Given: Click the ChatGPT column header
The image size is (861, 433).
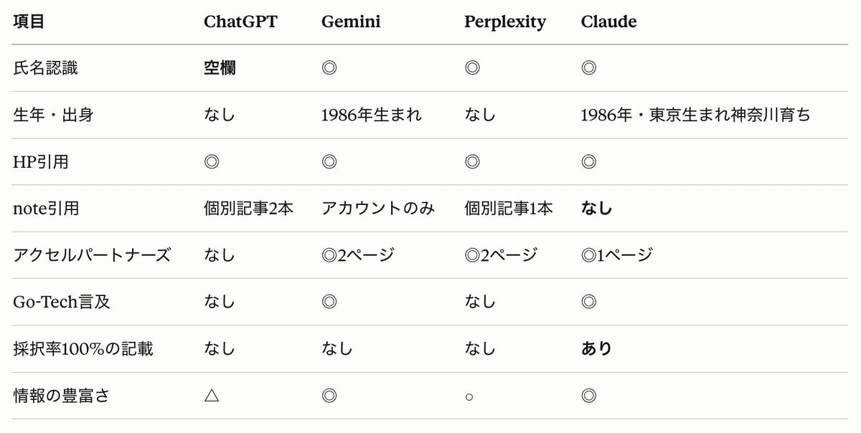Looking at the screenshot, I should tap(240, 22).
